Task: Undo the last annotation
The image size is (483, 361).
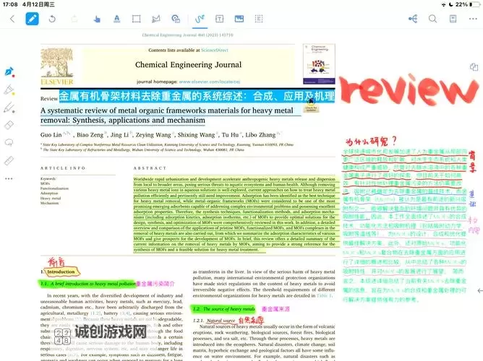Action: [x=52, y=19]
